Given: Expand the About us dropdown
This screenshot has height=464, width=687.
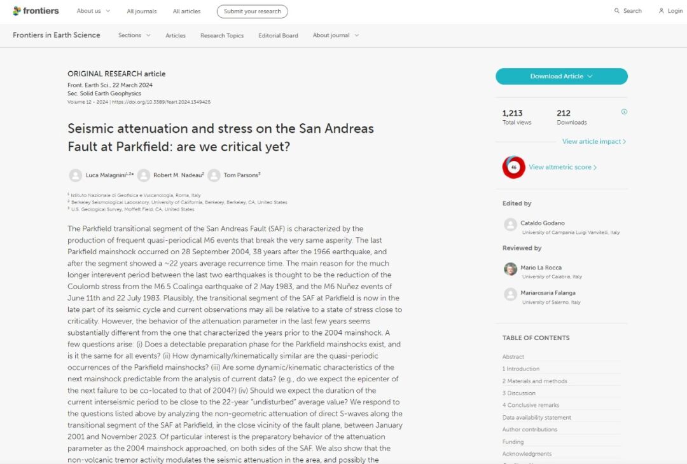Looking at the screenshot, I should coord(93,11).
